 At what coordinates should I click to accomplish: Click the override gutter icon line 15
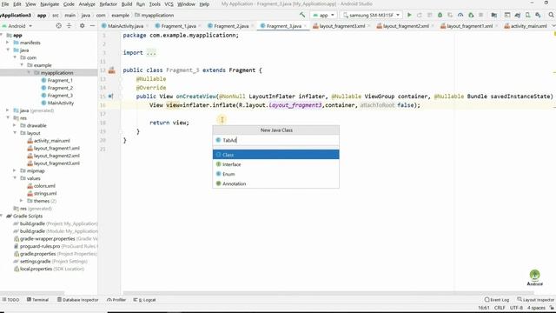pos(110,97)
